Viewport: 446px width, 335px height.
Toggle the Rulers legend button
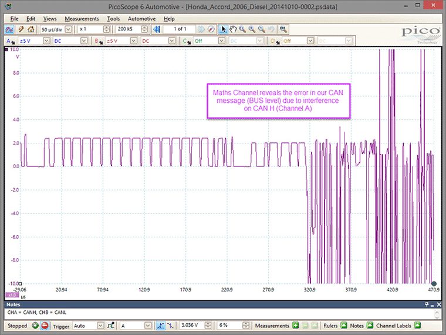(x=344, y=326)
